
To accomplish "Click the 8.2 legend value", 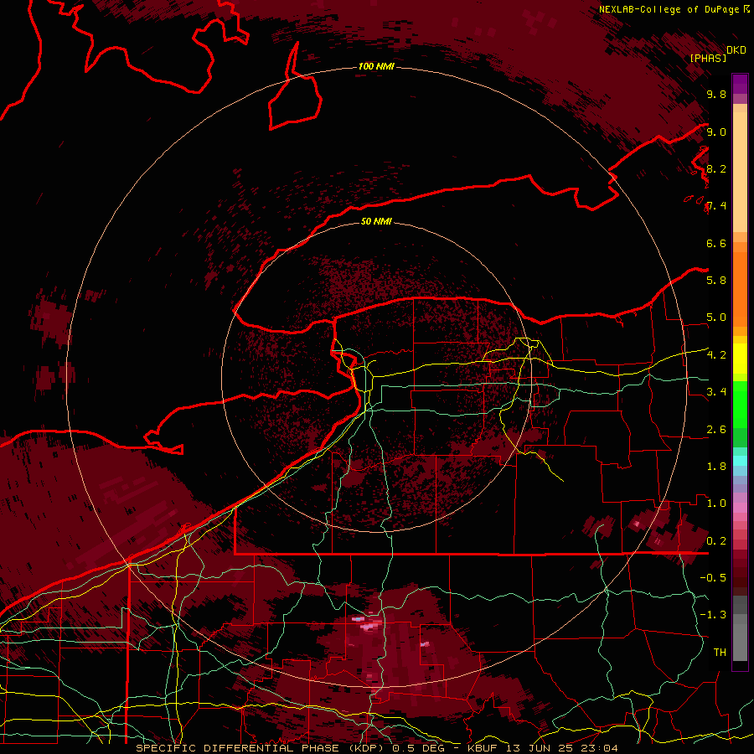I will point(716,168).
